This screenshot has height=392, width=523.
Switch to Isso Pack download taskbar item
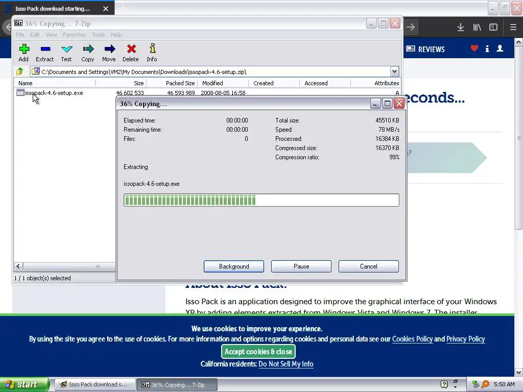[94, 384]
